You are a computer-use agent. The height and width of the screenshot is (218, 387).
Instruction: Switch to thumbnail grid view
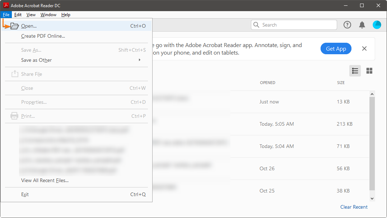coord(369,71)
